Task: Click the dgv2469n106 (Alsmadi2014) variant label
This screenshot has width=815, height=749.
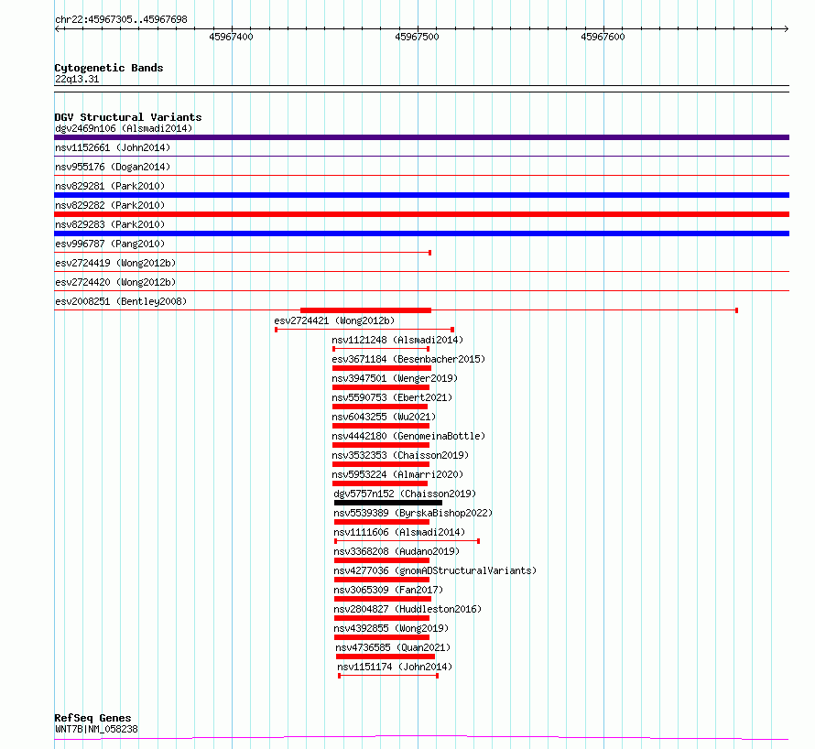Action: (x=124, y=128)
